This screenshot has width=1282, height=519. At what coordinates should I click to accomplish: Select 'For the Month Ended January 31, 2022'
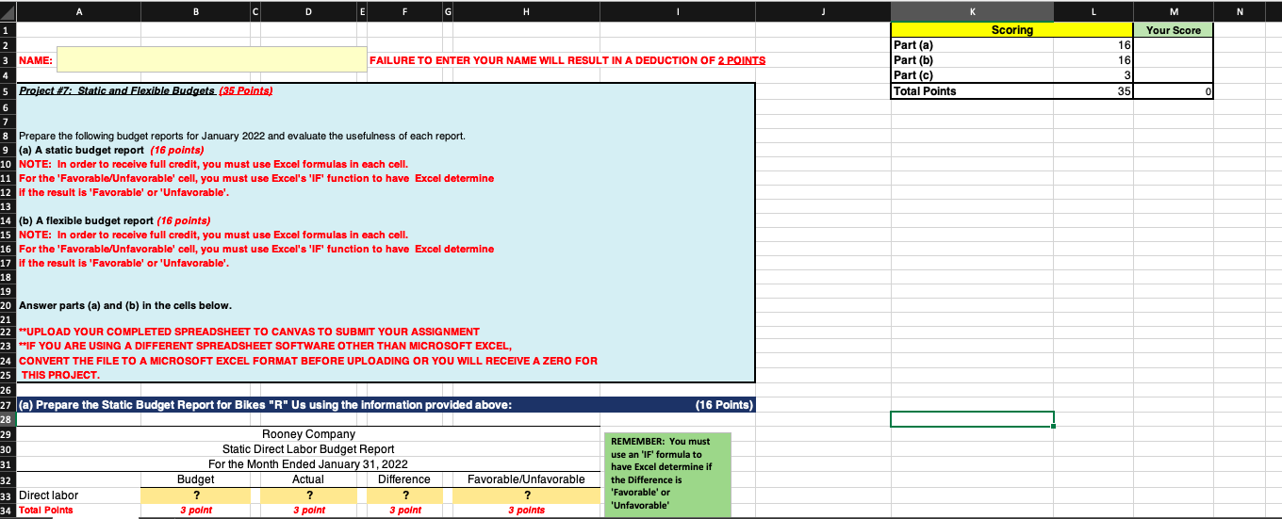click(x=308, y=464)
